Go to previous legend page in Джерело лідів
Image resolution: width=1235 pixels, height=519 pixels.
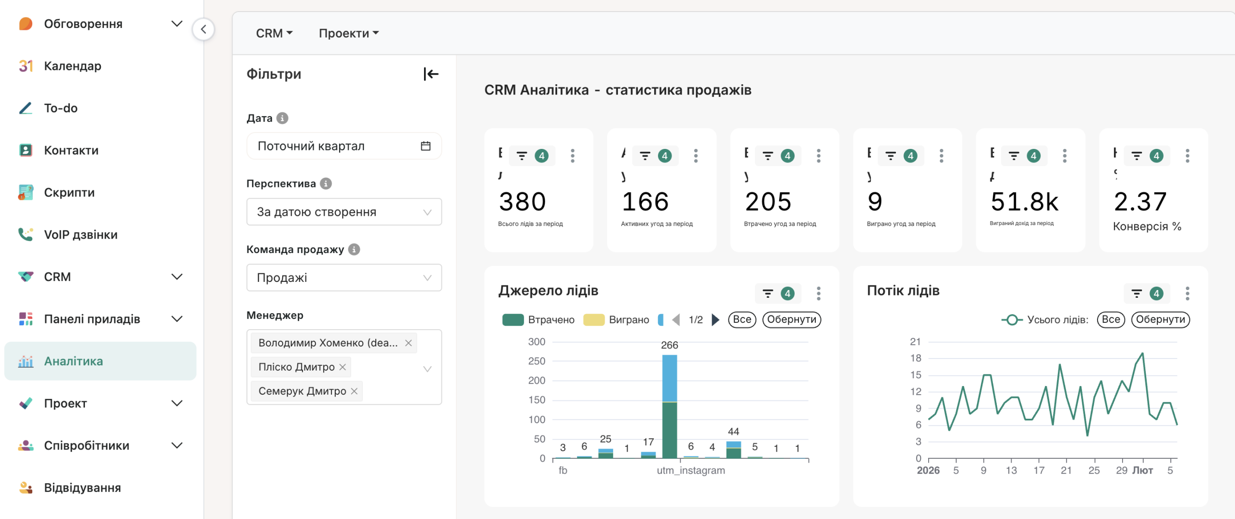click(x=676, y=320)
